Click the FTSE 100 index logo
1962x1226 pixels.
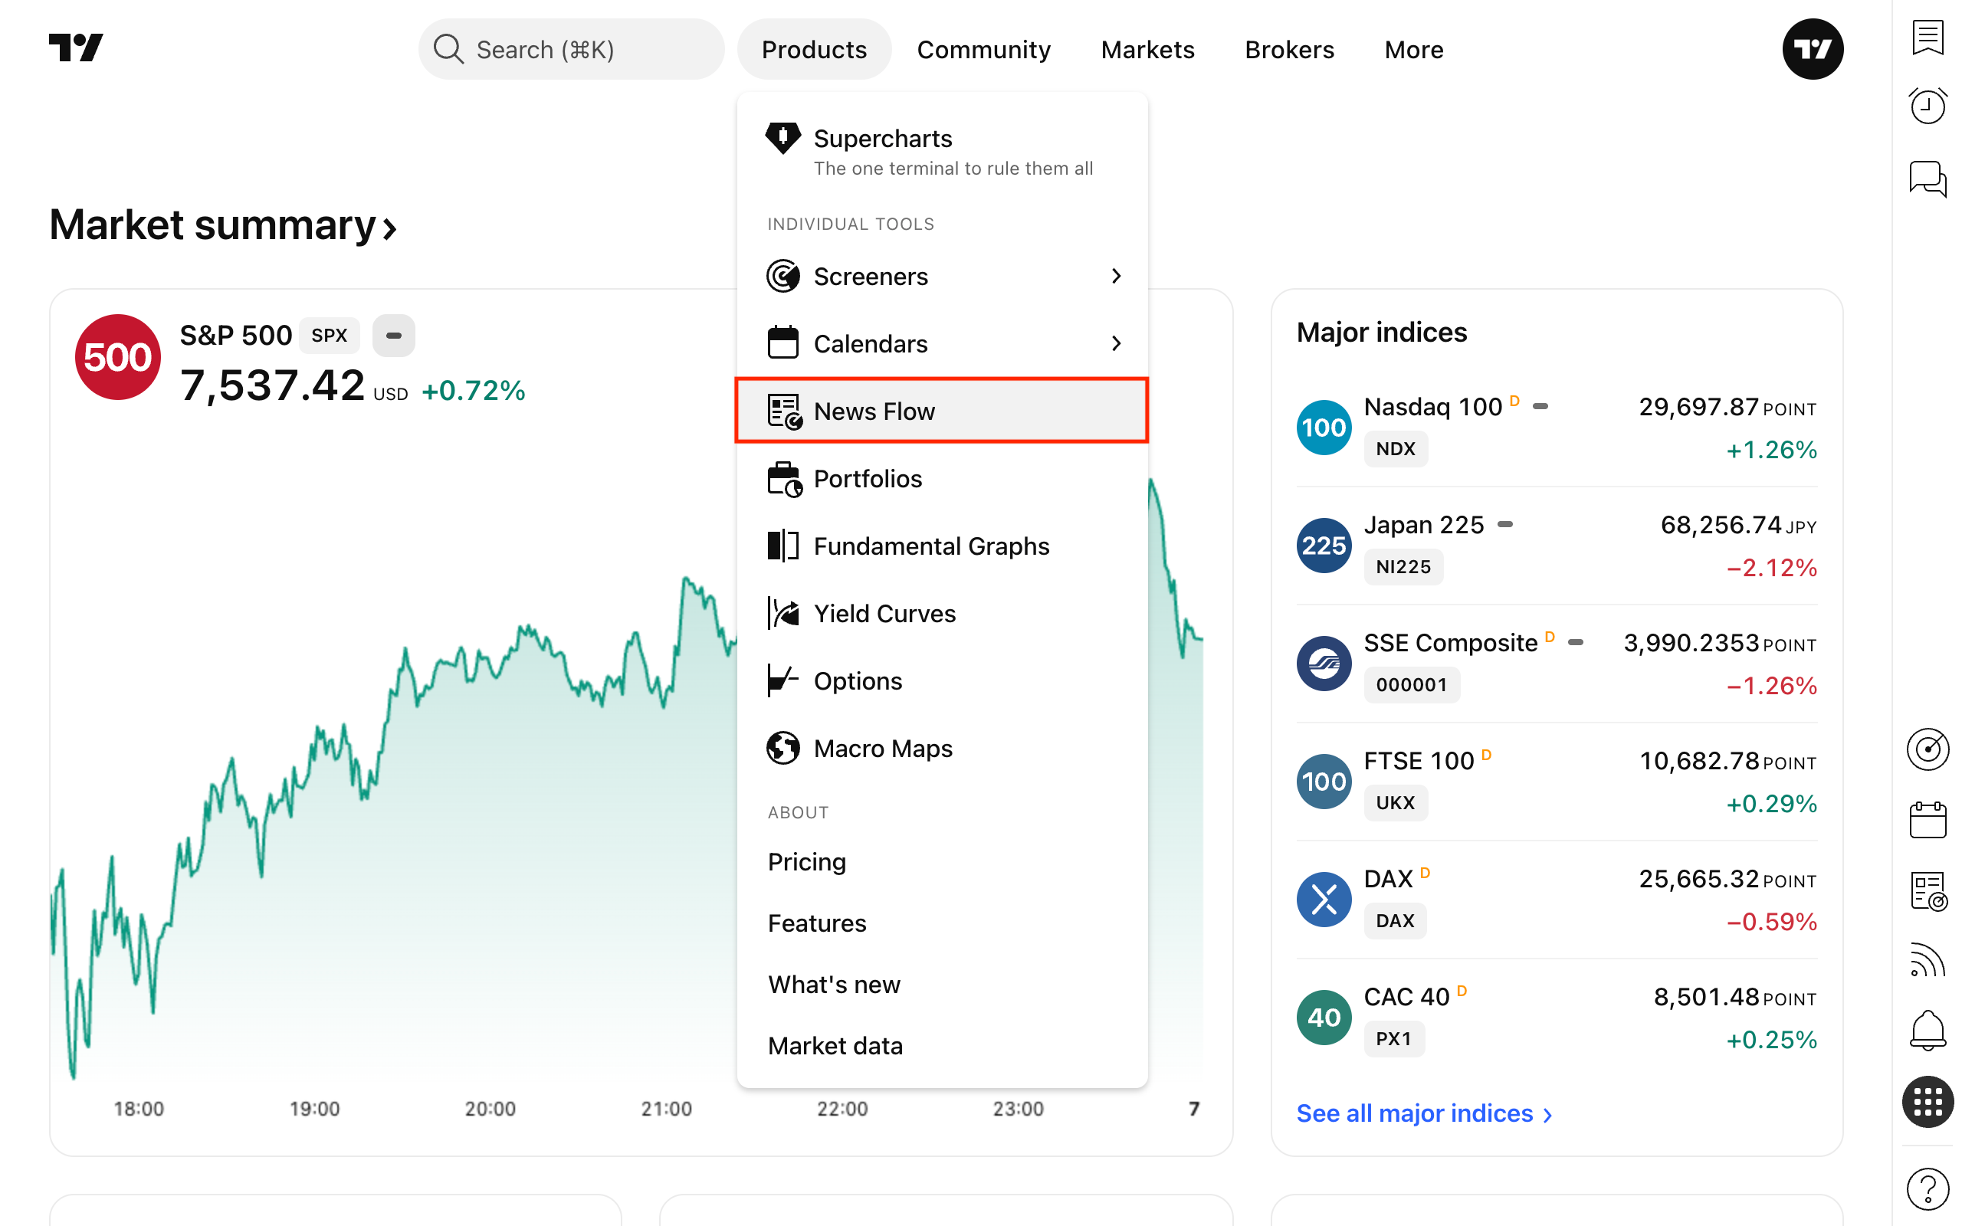click(x=1323, y=782)
